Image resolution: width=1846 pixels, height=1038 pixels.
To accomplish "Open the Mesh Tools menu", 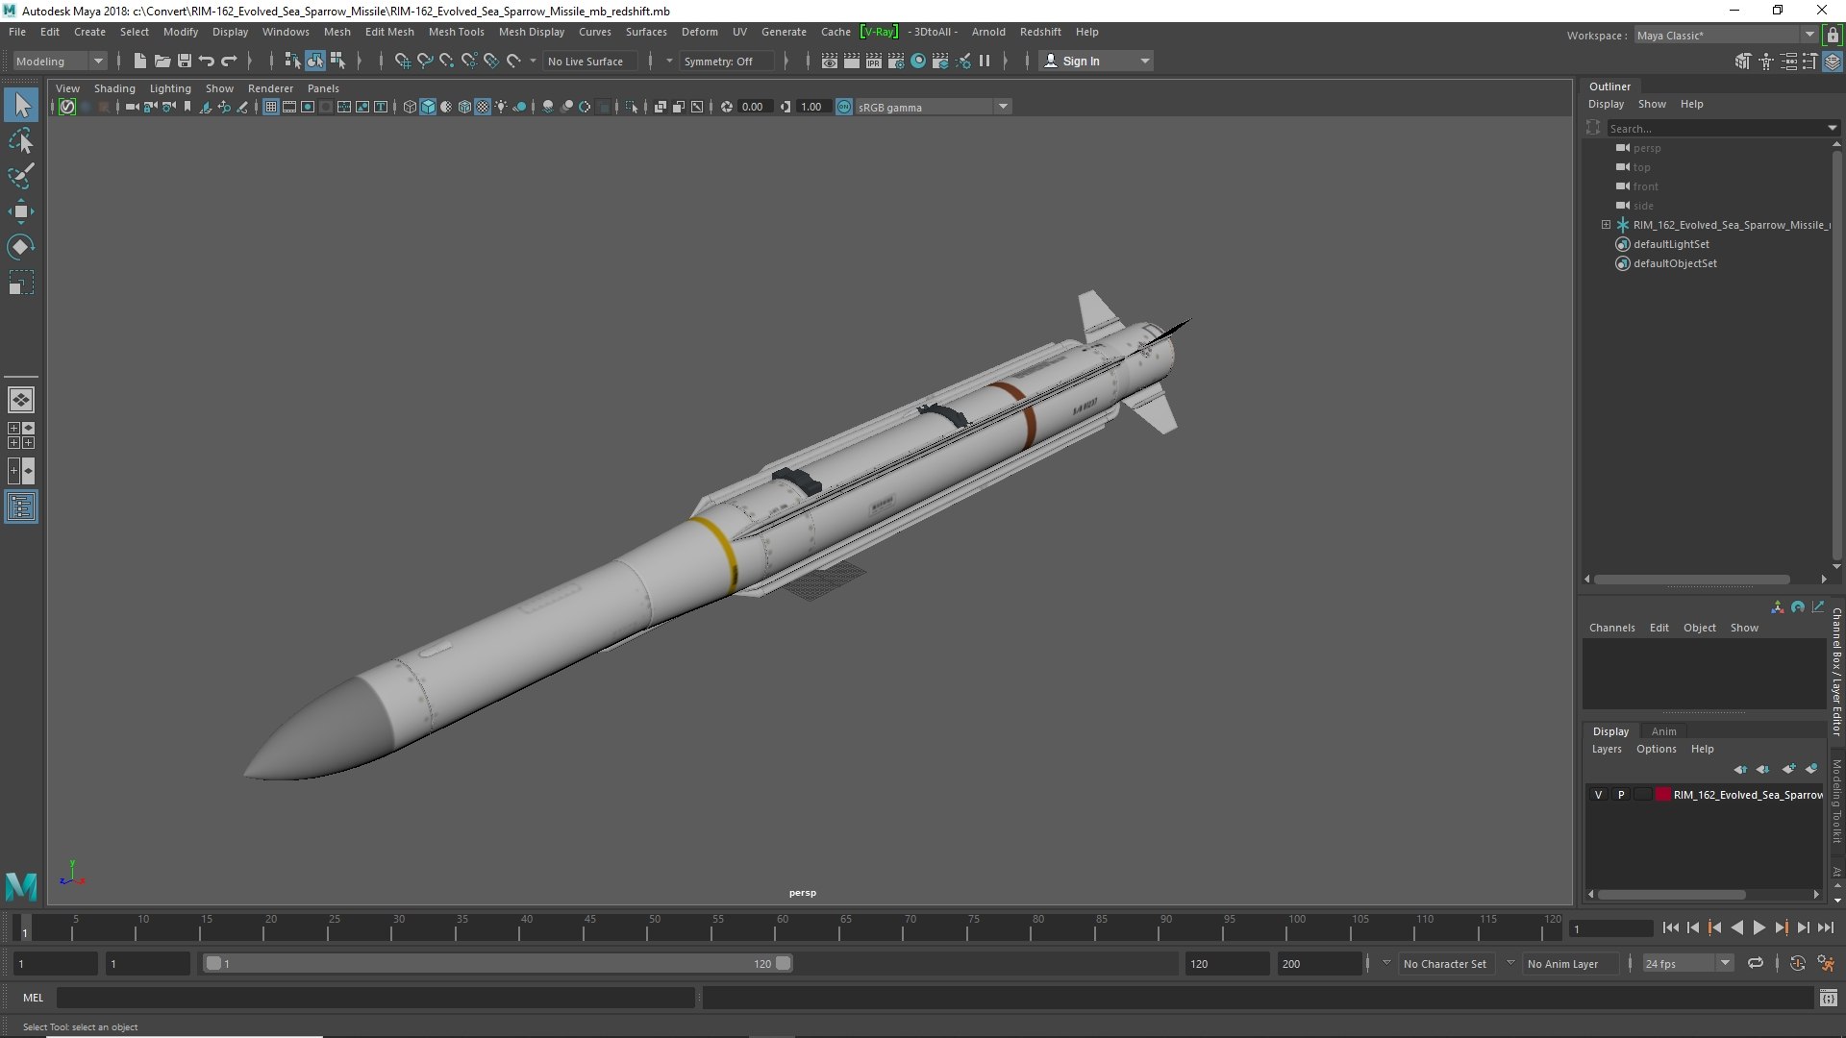I will 456,32.
